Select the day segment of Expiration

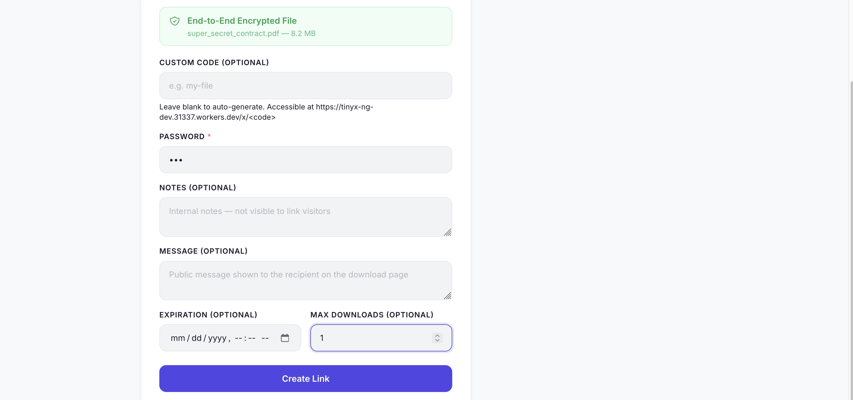pyautogui.click(x=196, y=338)
